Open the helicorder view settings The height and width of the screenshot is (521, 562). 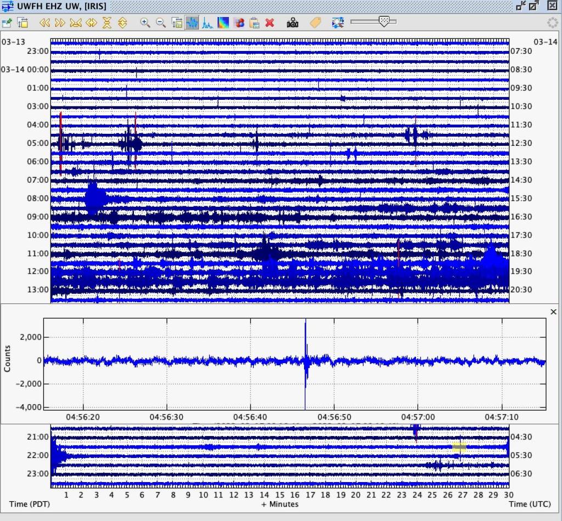point(23,22)
